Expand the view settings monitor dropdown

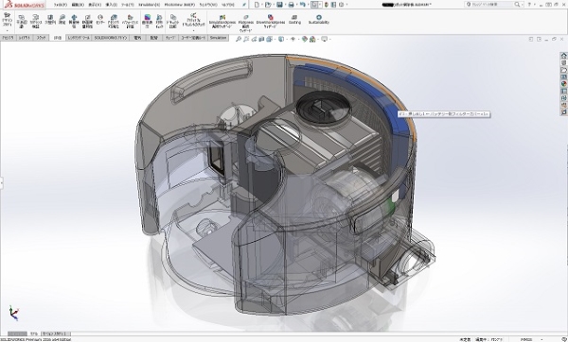click(x=329, y=39)
